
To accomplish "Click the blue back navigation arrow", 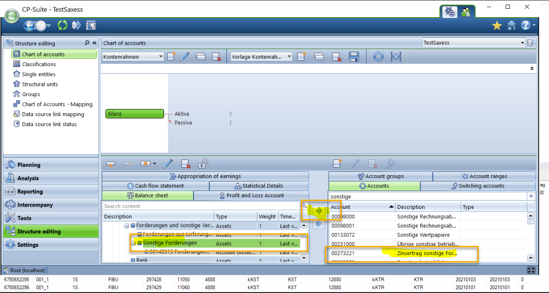I will coord(30,26).
